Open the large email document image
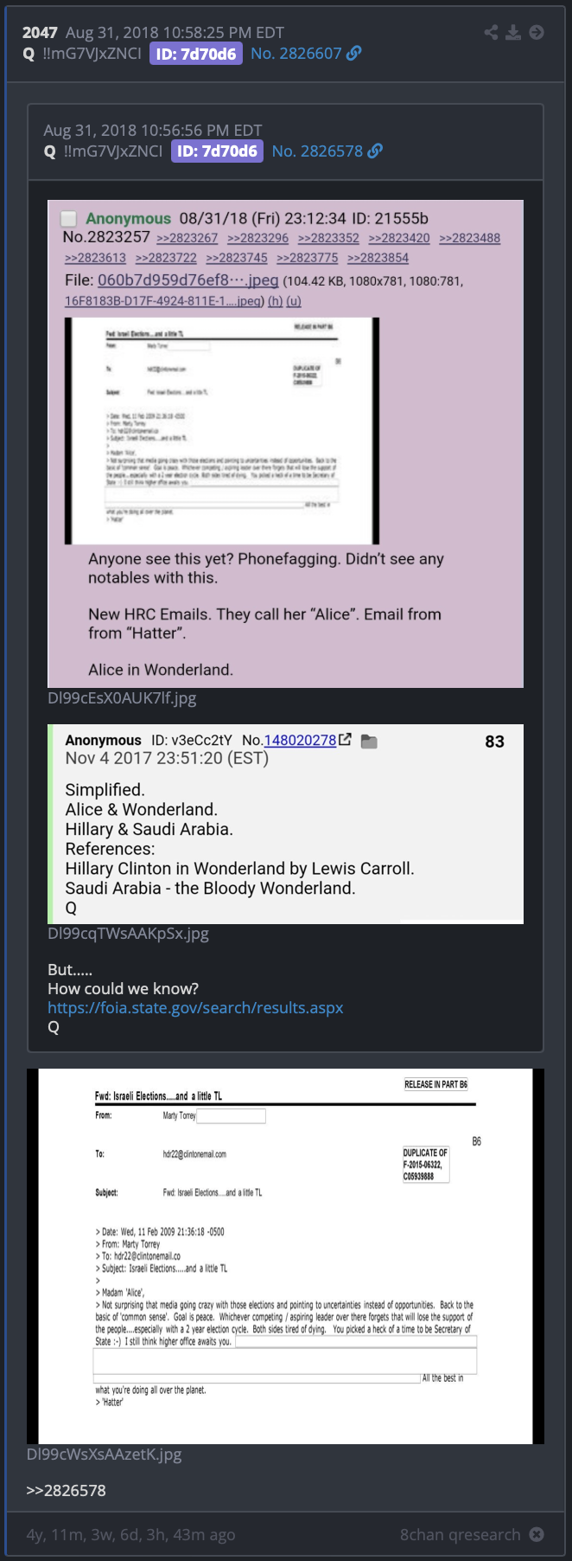The image size is (572, 1561). pyautogui.click(x=285, y=1256)
